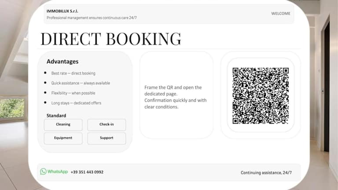Click the Standard section label
Screen dimensions: 338x190
click(56, 116)
